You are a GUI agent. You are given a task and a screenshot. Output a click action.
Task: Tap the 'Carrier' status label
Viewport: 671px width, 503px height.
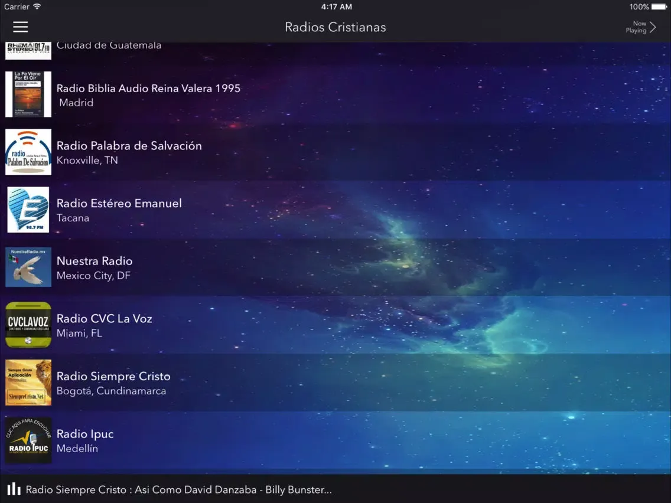17,7
